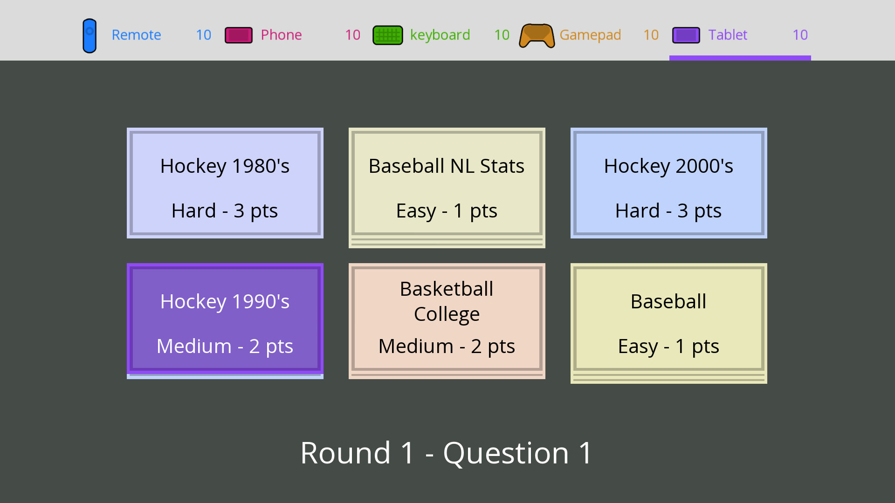Click the Tablet player's score value
895x503 pixels.
800,35
